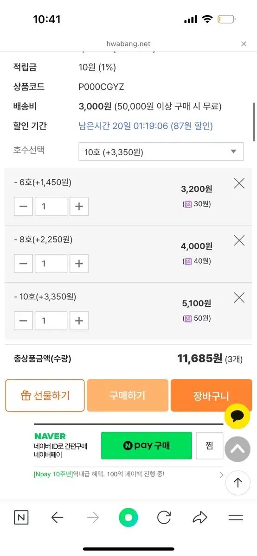Add items with 장바구니 button
Image resolution: width=257 pixels, height=556 pixels.
[x=211, y=395]
